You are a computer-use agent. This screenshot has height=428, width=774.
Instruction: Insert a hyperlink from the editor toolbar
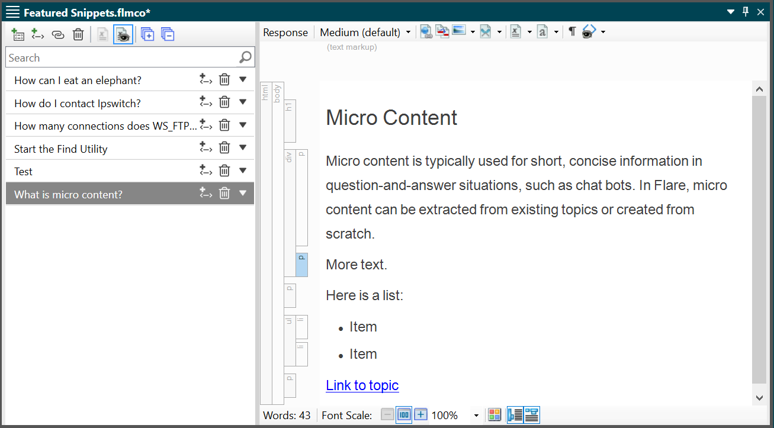point(426,31)
